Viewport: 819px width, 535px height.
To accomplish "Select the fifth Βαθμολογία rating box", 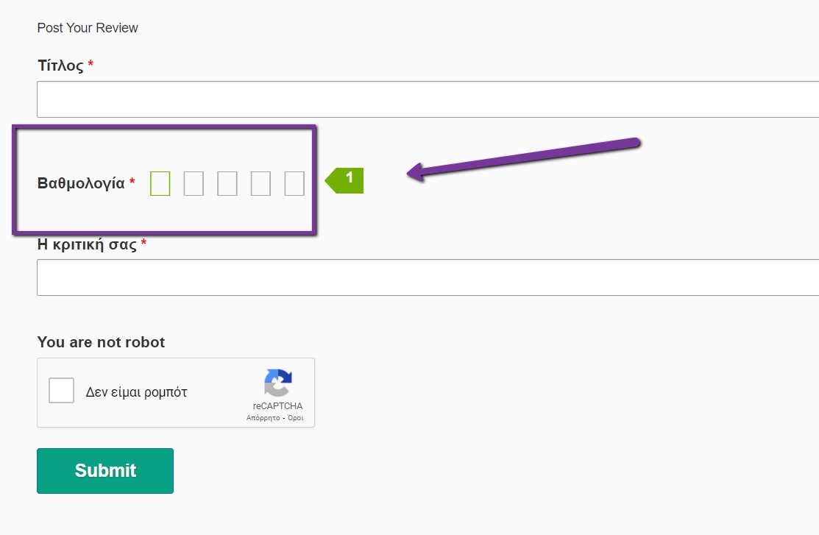I will [294, 183].
